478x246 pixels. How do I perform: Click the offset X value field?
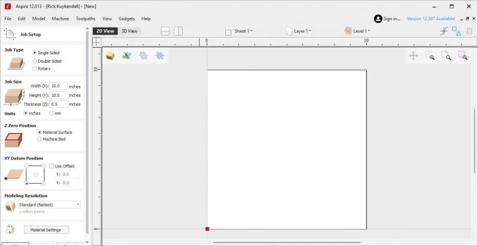tap(71, 174)
